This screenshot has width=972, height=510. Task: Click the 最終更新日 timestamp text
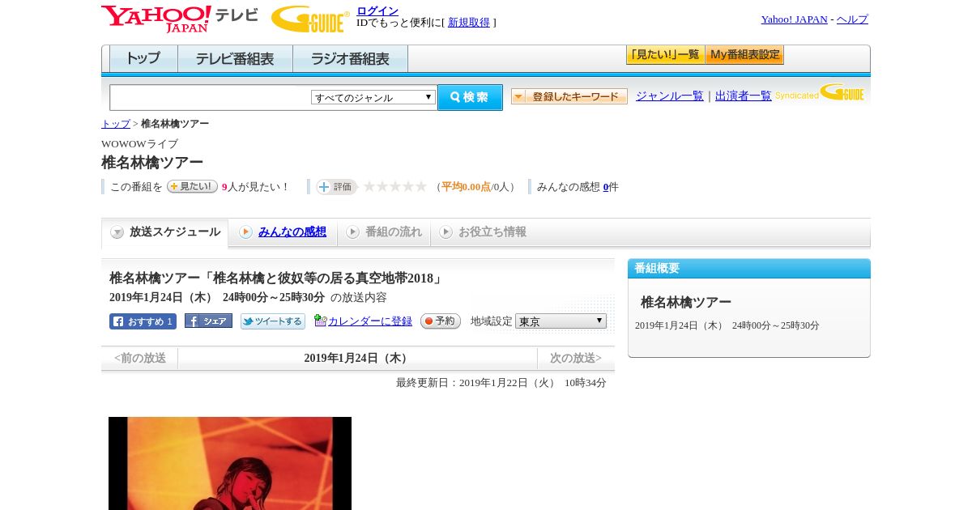[x=501, y=383]
